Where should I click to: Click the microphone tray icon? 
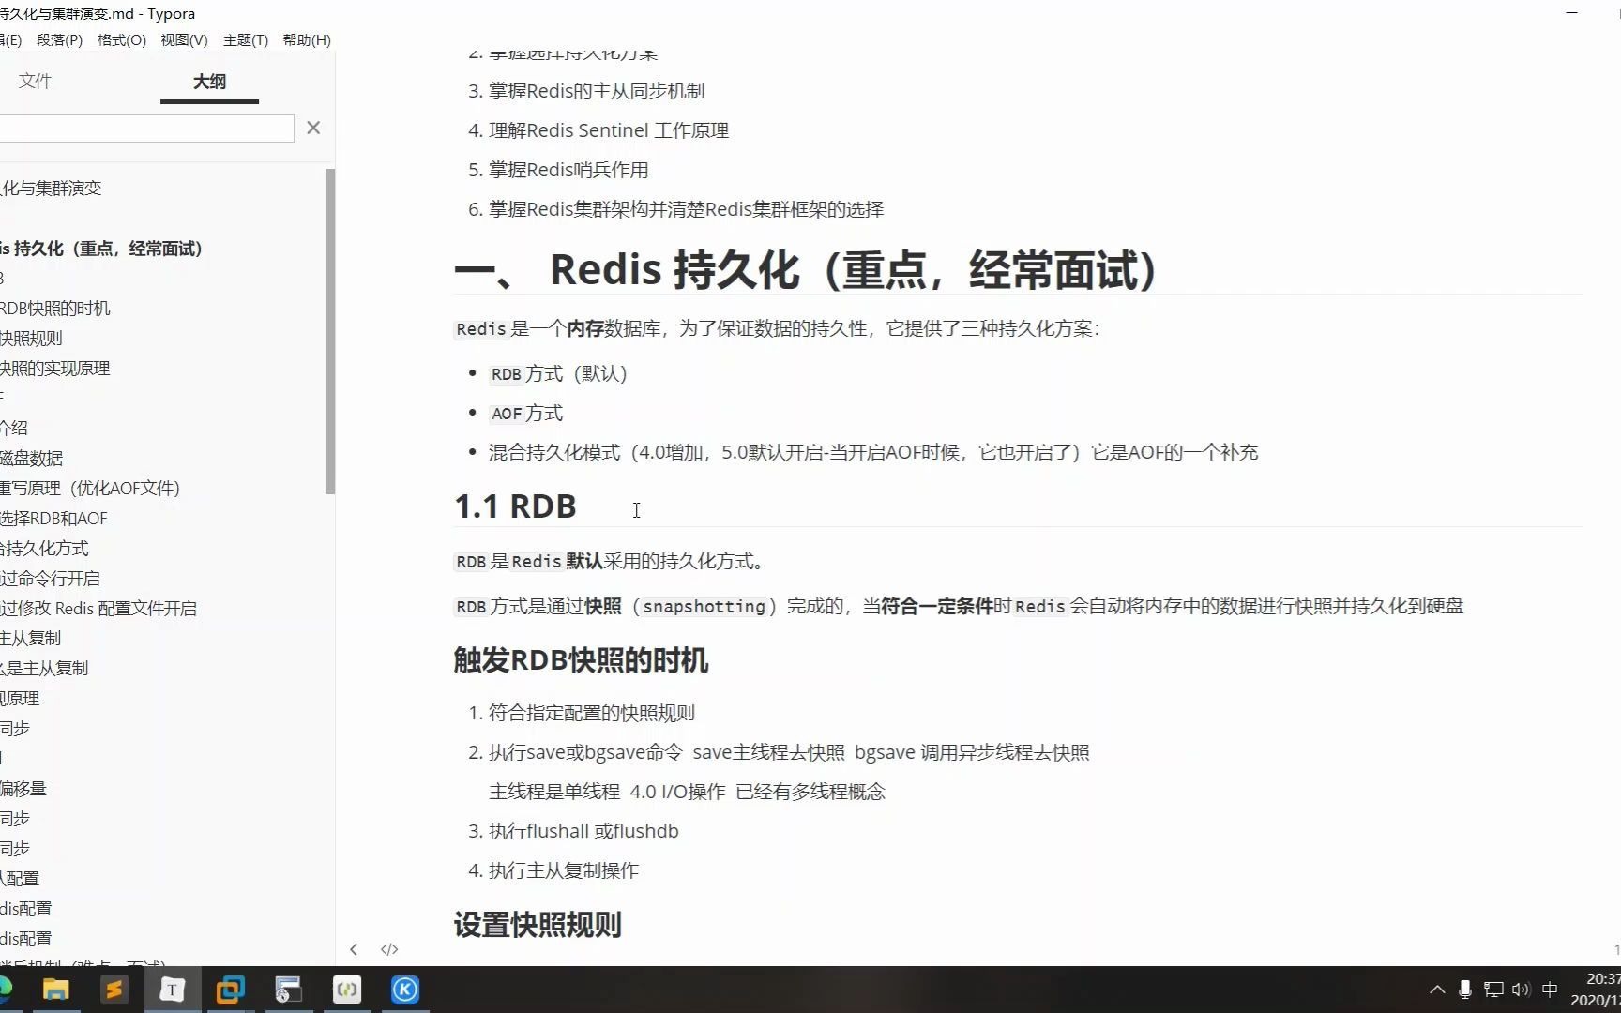(x=1465, y=990)
